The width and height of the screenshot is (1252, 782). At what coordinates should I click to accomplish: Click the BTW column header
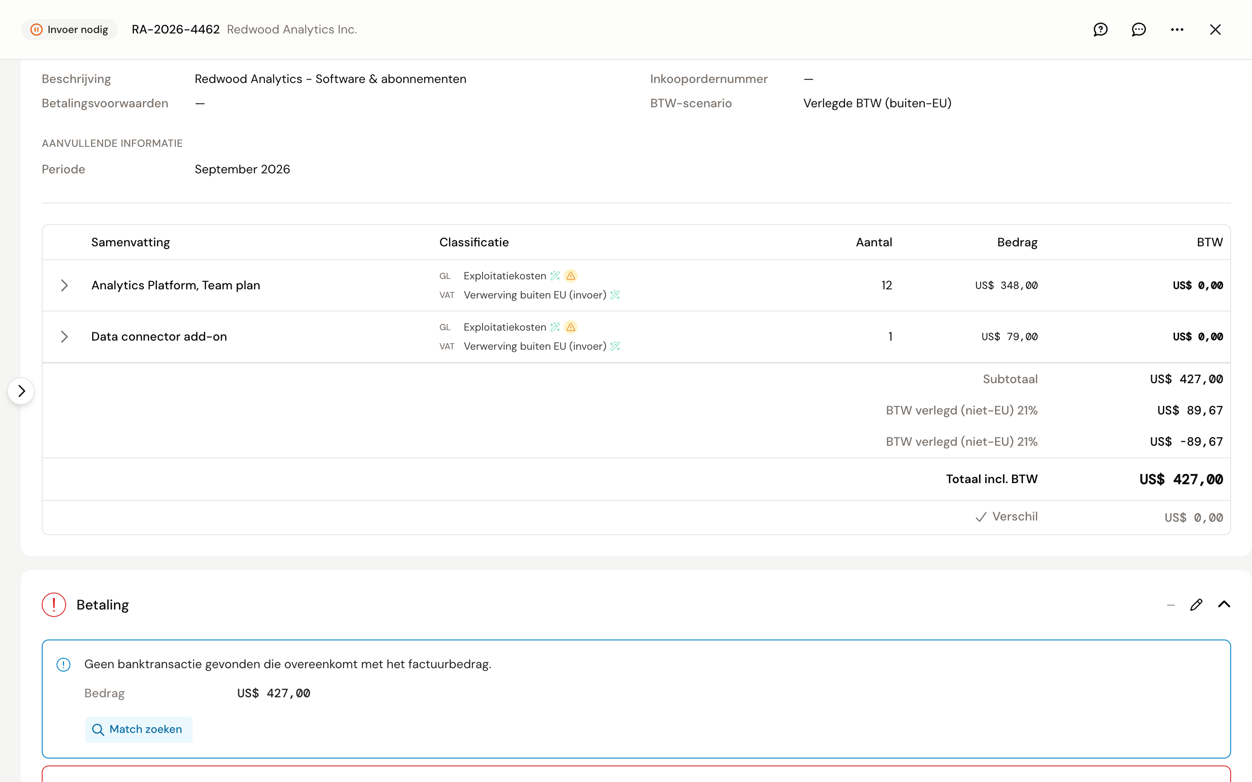coord(1209,242)
